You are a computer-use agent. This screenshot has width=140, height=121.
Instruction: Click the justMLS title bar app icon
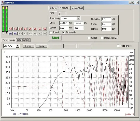tap(3, 3)
